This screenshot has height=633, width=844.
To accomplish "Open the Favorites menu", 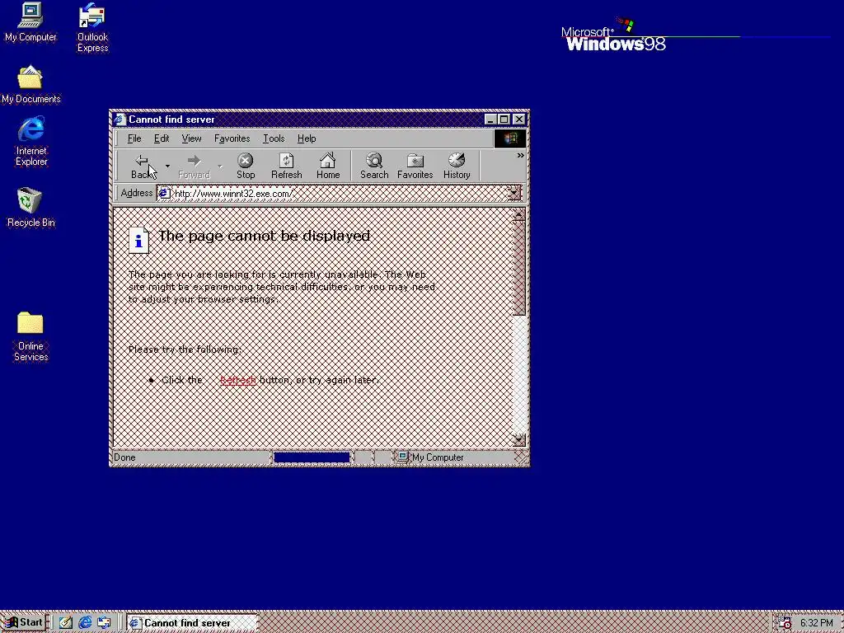I will [232, 138].
